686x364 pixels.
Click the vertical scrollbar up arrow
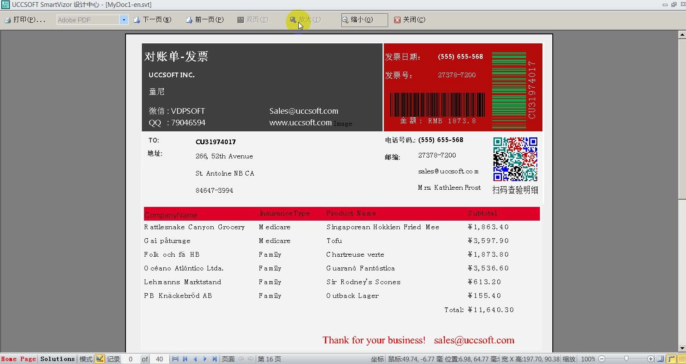coord(682,35)
